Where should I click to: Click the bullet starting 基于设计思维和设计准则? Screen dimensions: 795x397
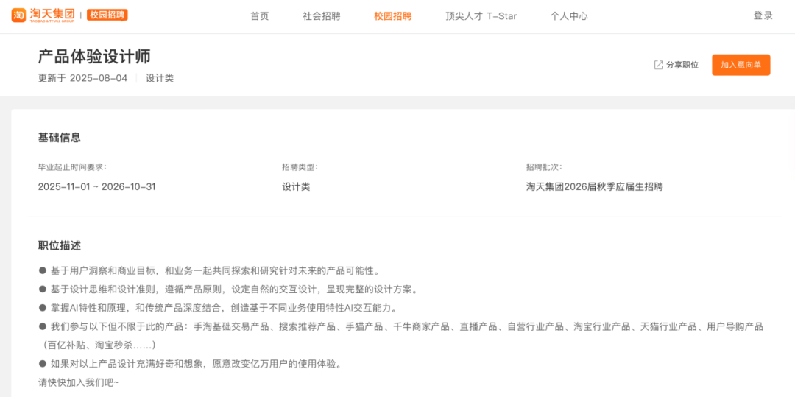[227, 290]
